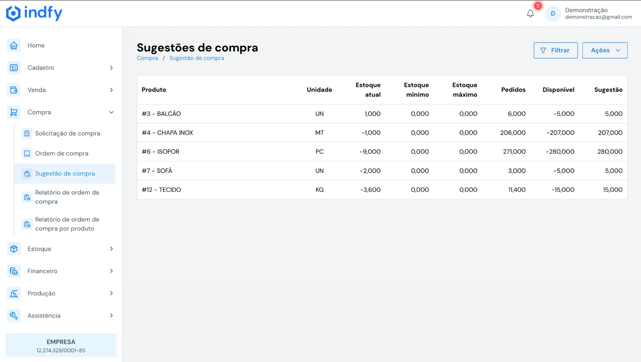The width and height of the screenshot is (641, 362).
Task: Click Sugestão de compra breadcrumb link
Action: pos(197,58)
